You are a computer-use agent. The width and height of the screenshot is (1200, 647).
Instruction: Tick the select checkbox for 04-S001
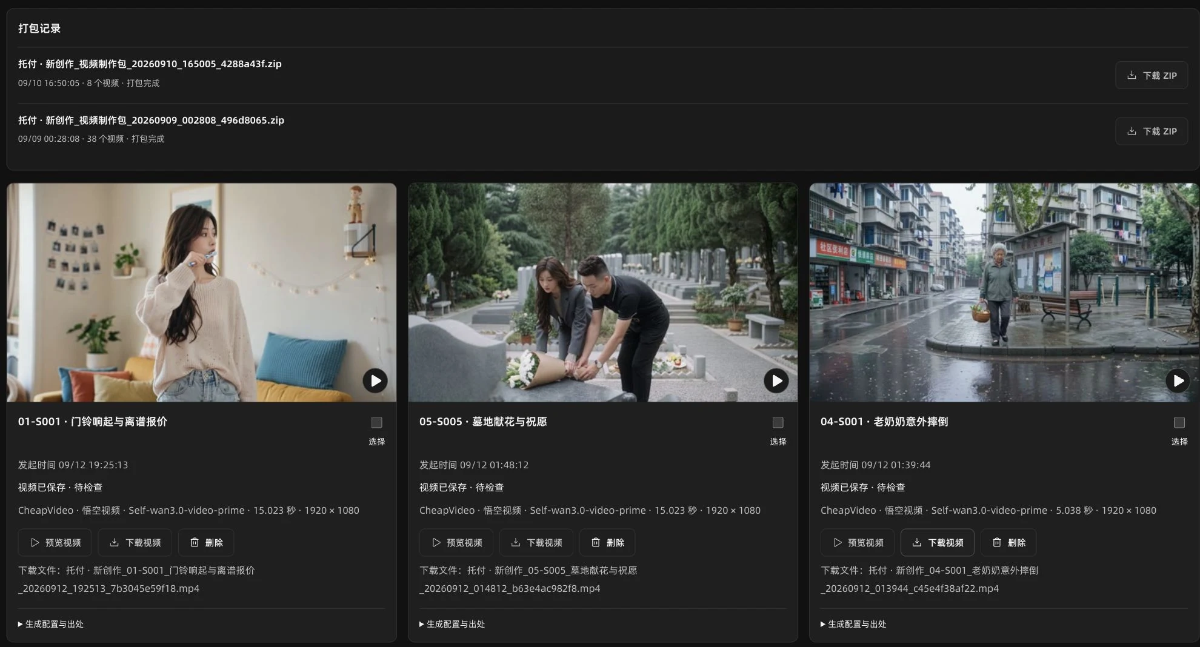point(1179,422)
